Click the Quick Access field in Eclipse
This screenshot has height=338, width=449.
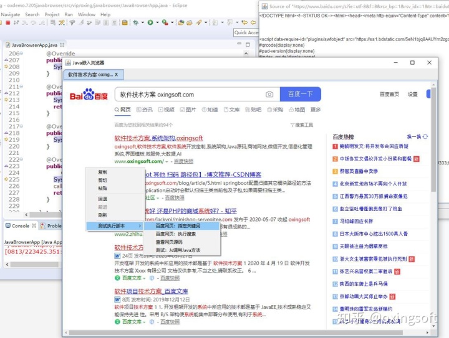click(x=246, y=33)
